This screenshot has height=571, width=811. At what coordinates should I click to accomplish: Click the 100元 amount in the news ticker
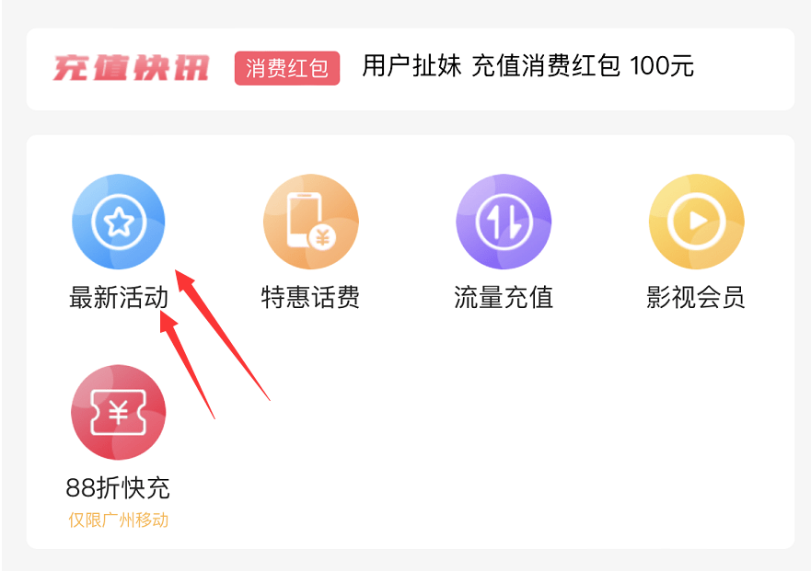[x=662, y=66]
